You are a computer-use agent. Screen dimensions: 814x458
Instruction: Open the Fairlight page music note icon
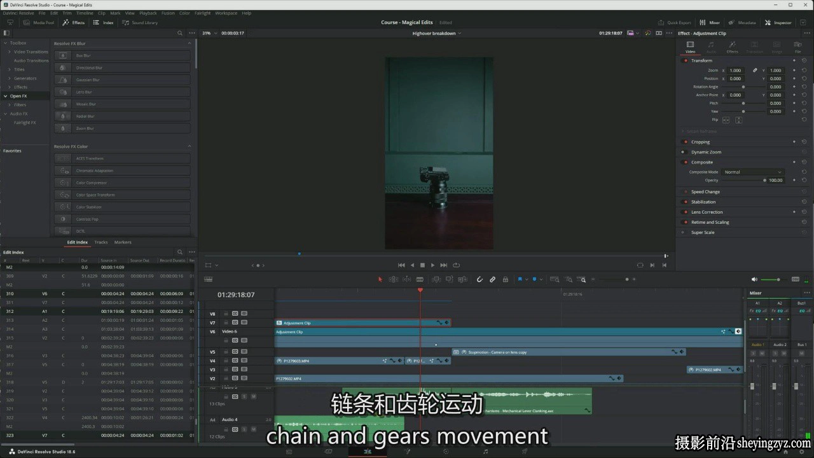(x=486, y=451)
